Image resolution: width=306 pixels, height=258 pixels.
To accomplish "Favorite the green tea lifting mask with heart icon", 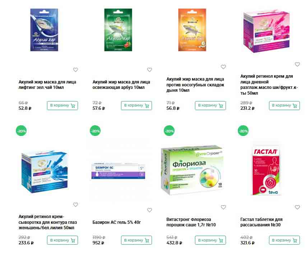I will point(75,70).
